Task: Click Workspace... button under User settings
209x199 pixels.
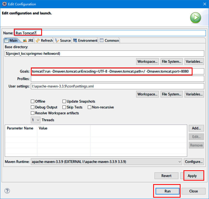Action: [x=147, y=94]
